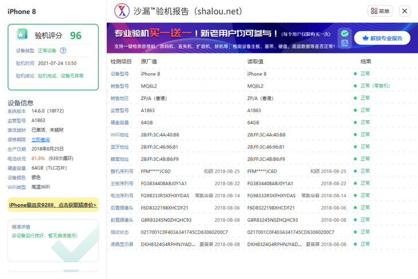
Task: Click the 验机完成,设备无异常 conclusion text
Action: coord(60,76)
